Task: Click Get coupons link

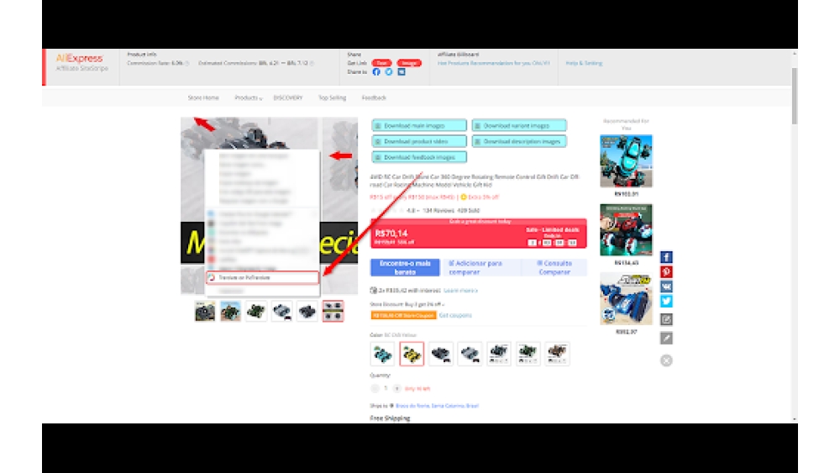Action: 455,316
